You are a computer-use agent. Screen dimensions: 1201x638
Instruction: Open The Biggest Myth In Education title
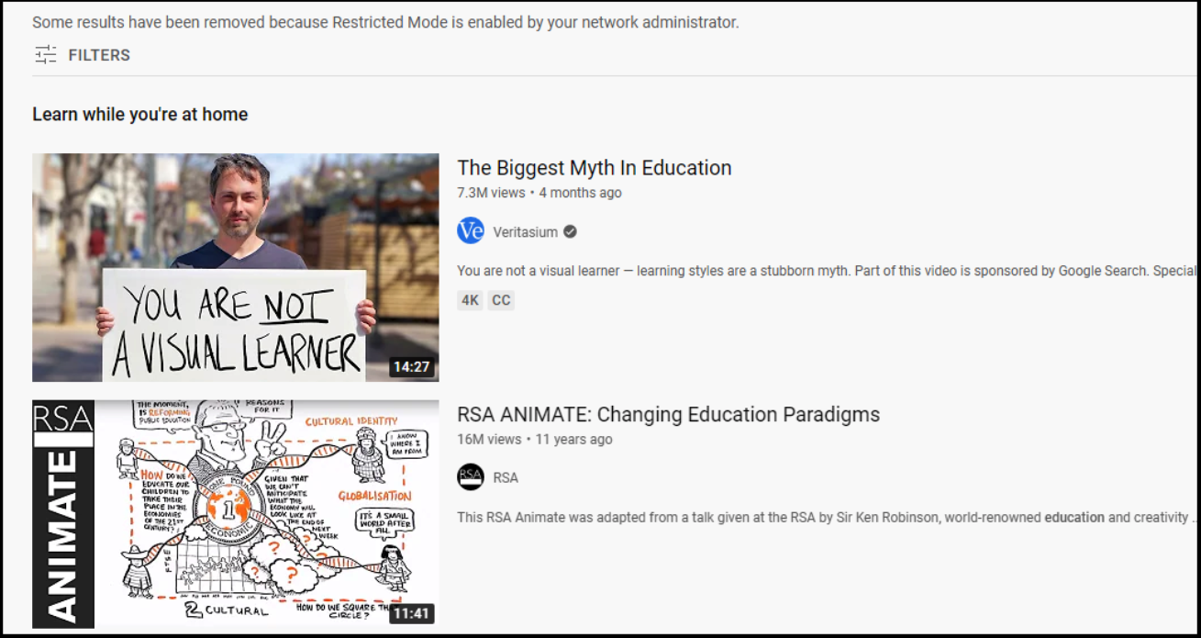(595, 168)
